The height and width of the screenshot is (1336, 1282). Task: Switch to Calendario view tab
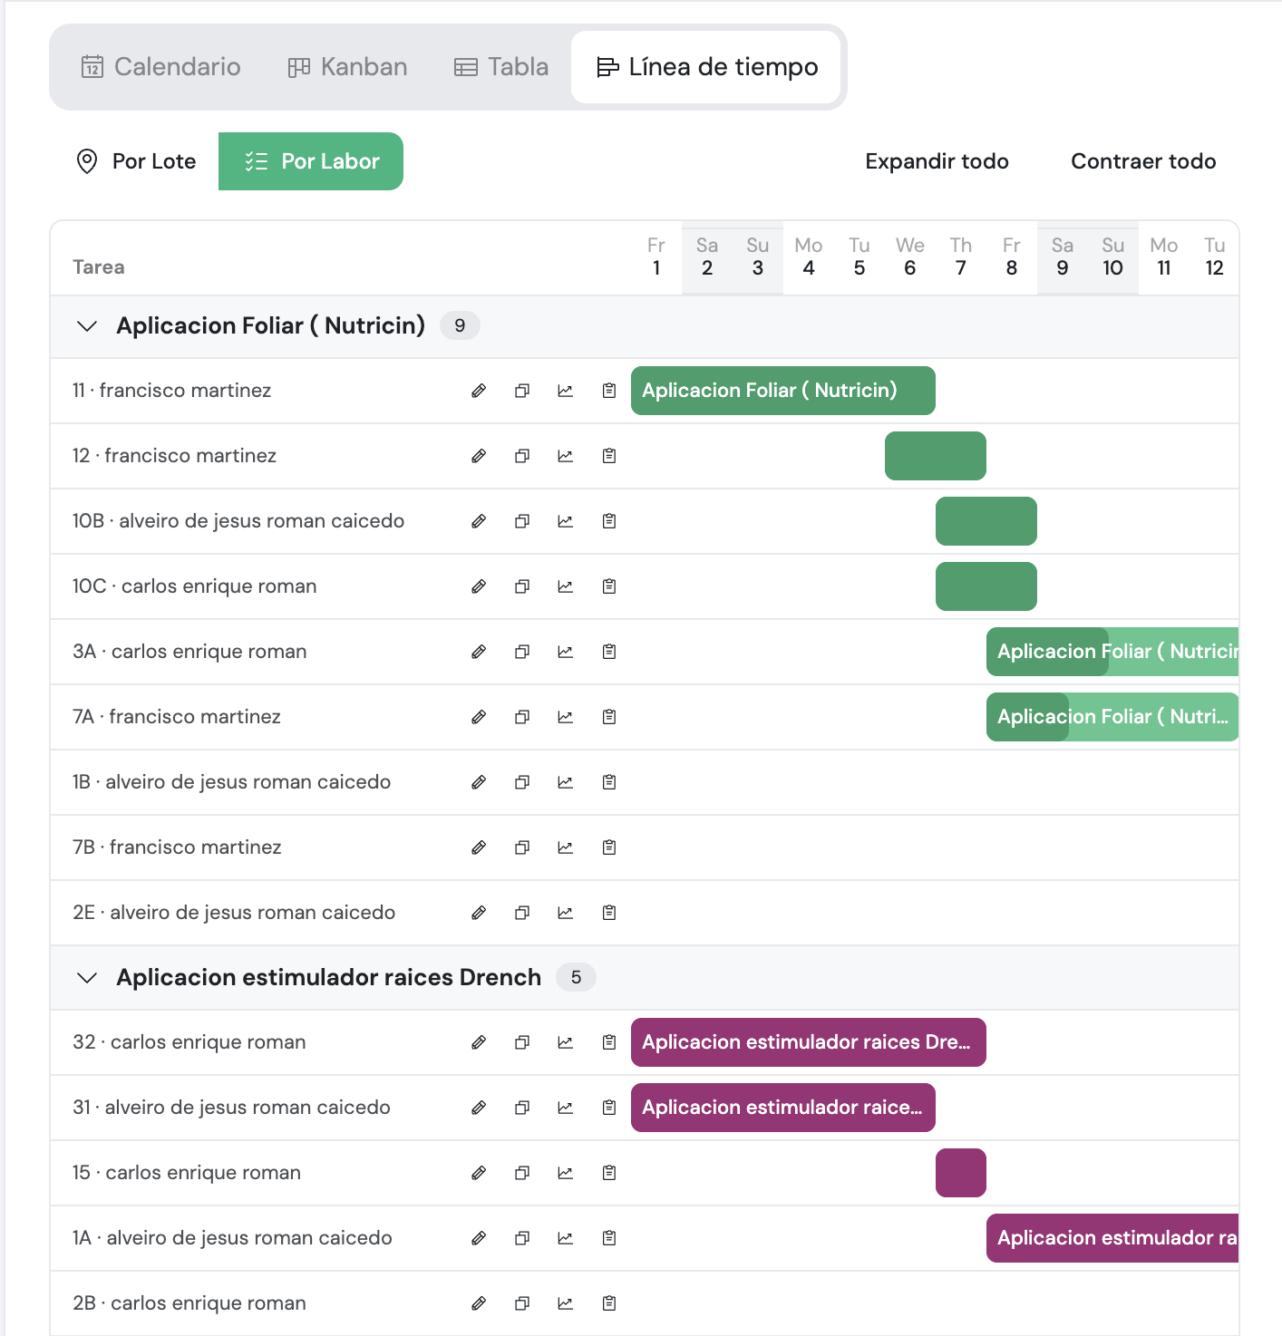[x=160, y=67]
